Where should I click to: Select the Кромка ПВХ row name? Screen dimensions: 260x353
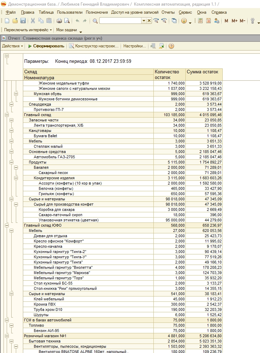pos(44,304)
